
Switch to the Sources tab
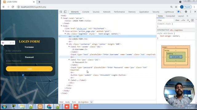click(x=96, y=12)
